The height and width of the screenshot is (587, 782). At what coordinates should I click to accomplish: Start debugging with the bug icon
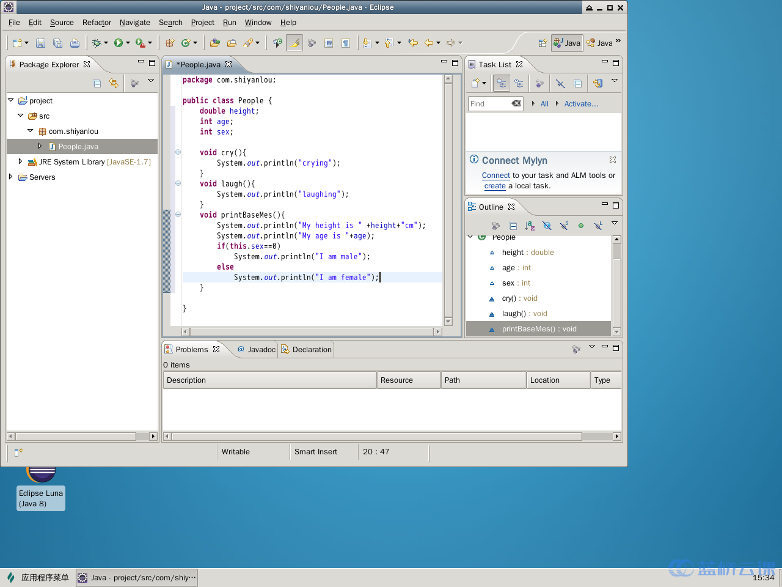[97, 43]
